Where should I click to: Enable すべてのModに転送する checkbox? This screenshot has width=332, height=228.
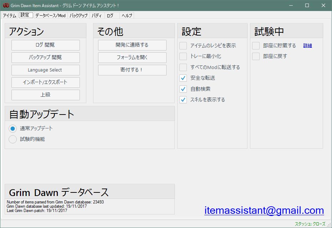[x=183, y=67]
